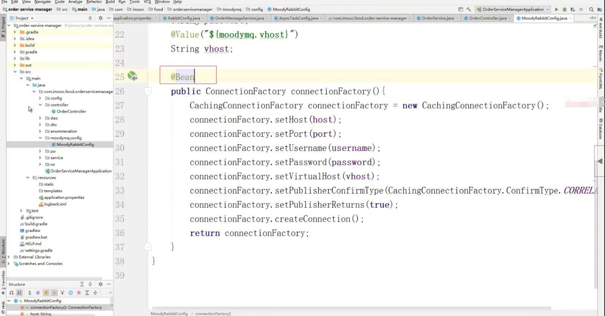The image size is (605, 316).
Task: Collapse all in Project panel
Action: tap(90, 18)
